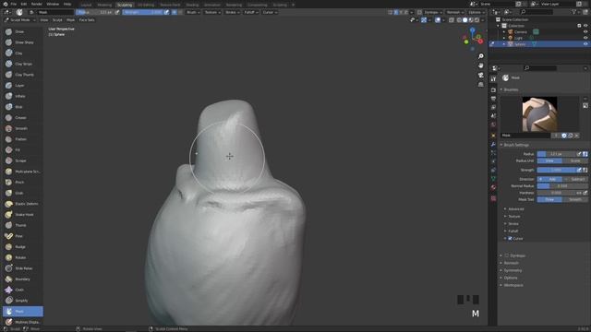
Task: Select the Boundary brush tool
Action: [22, 279]
